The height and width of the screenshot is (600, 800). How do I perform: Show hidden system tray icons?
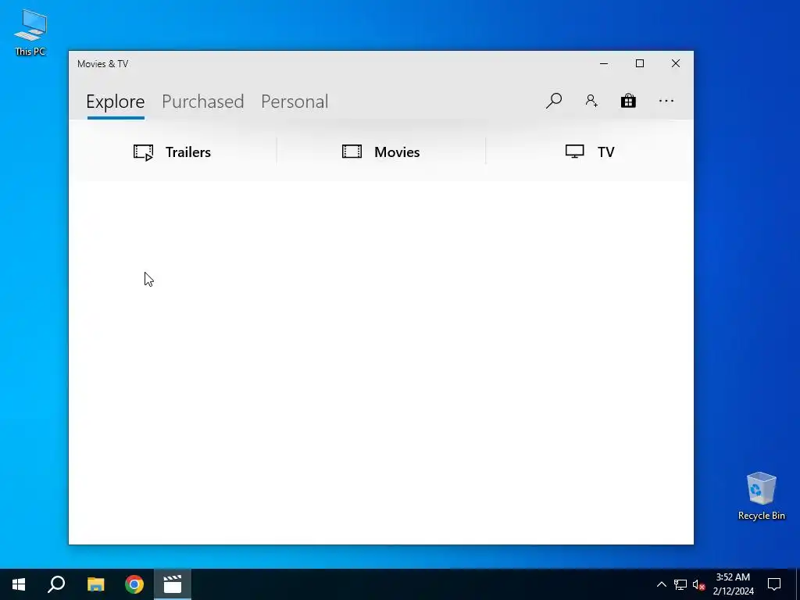[661, 584]
